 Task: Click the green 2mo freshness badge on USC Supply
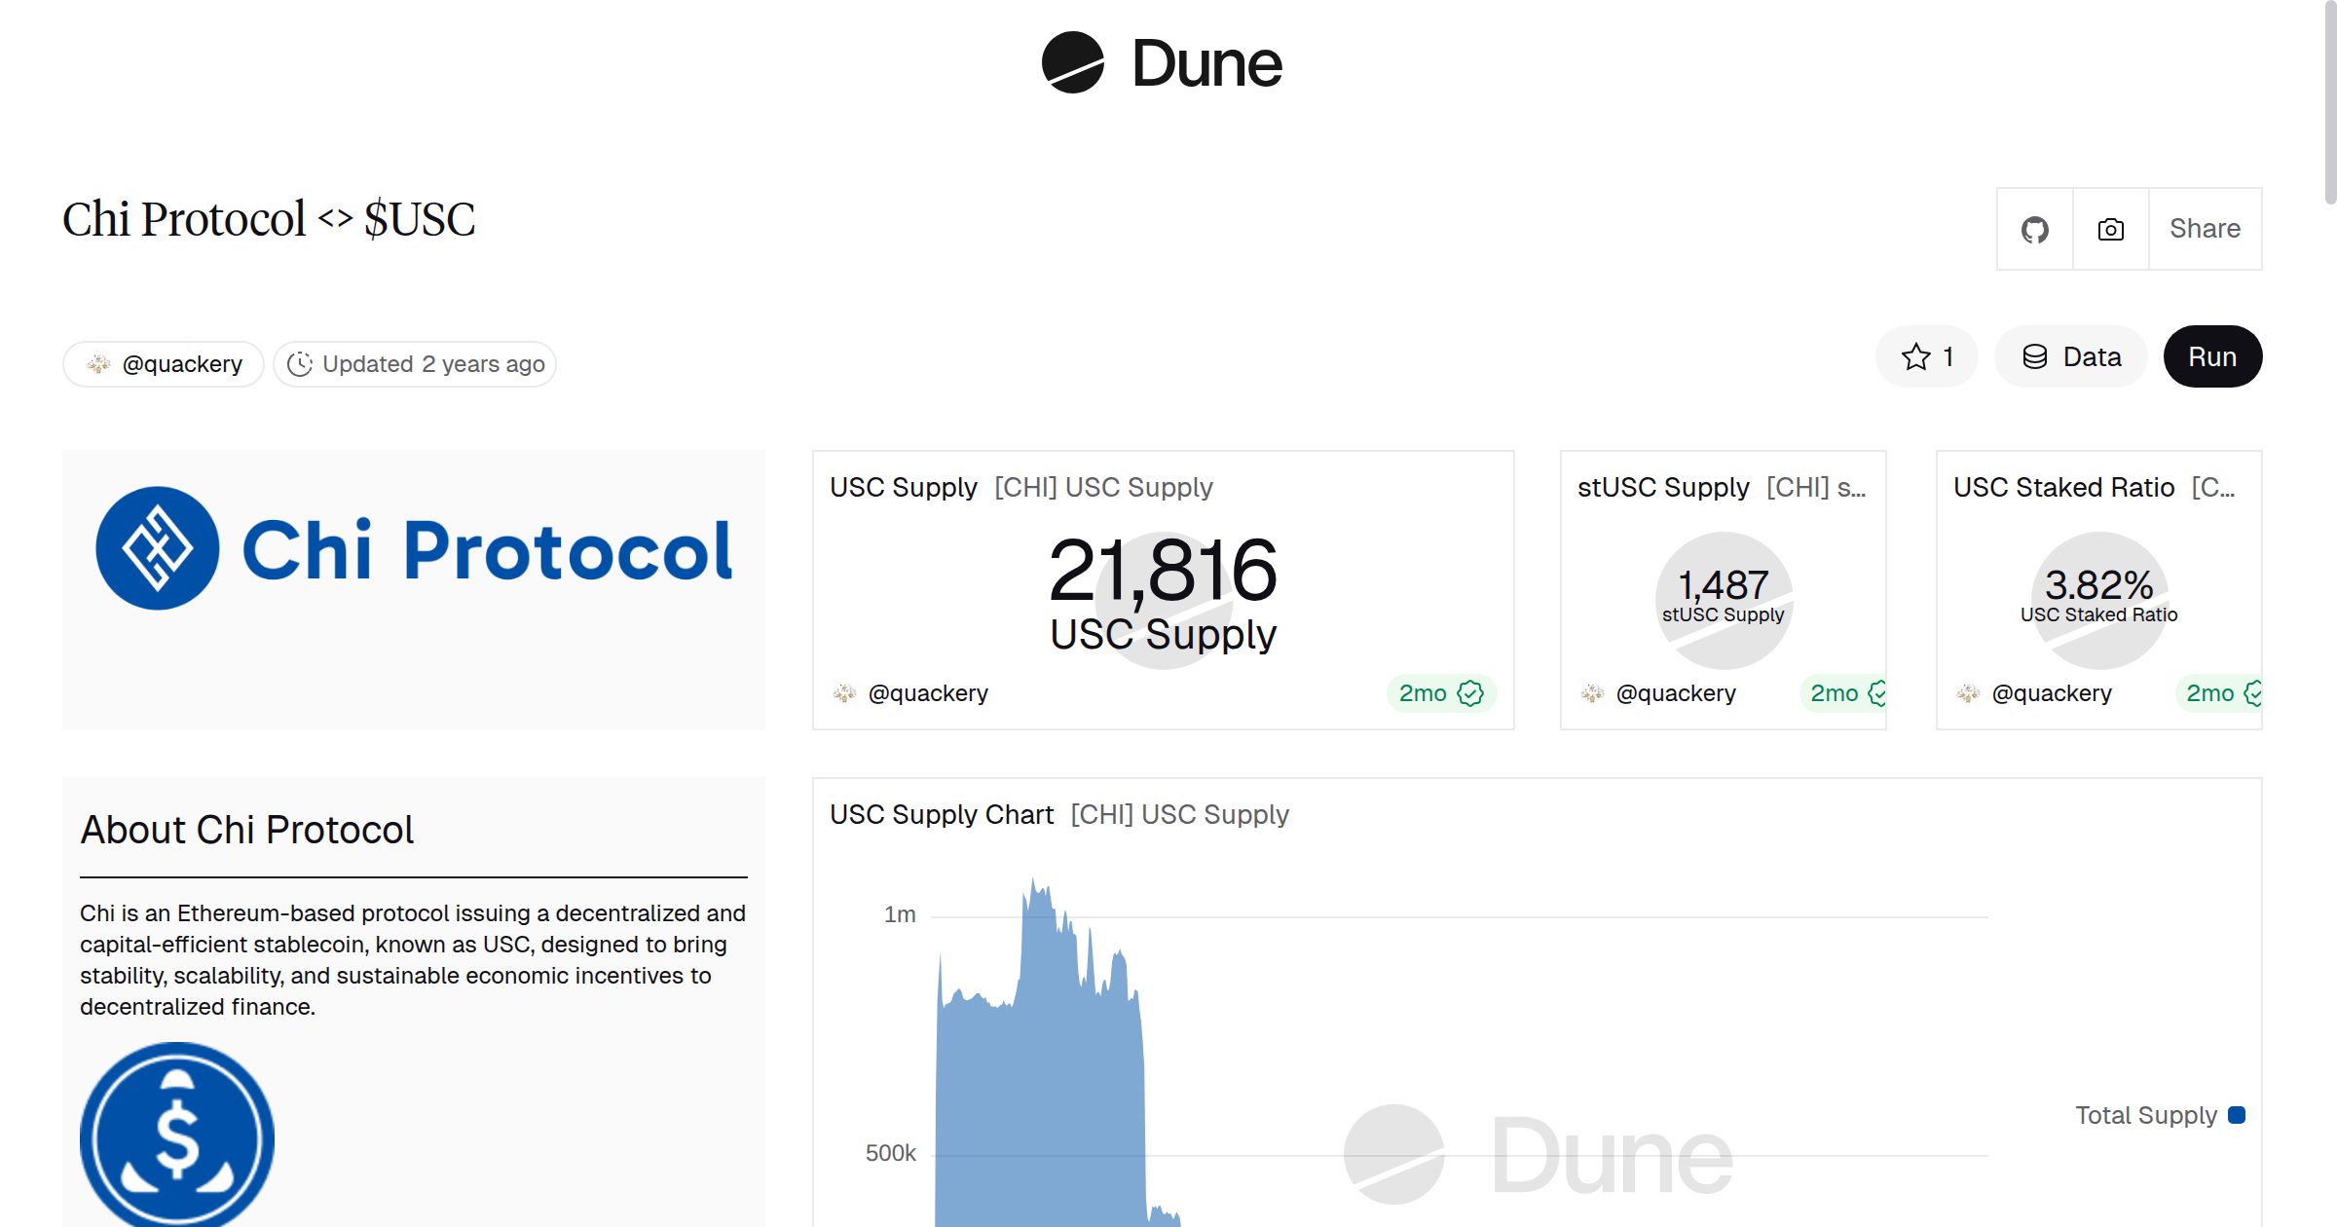pyautogui.click(x=1440, y=692)
